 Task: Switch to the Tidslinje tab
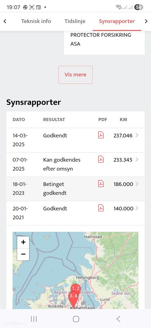(x=75, y=21)
